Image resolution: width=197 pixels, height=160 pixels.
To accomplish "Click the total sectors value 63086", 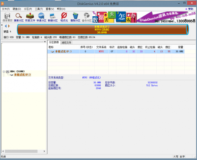I will [x=98, y=85].
